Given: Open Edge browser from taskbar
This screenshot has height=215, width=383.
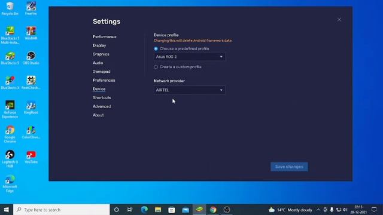Looking at the screenshot, I should [144, 210].
